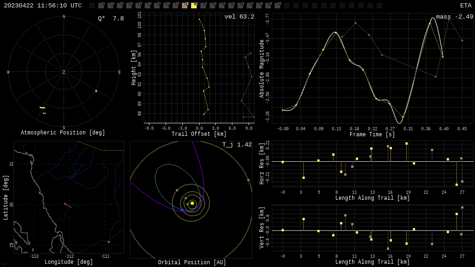Select station indicator box 09

(175, 6)
